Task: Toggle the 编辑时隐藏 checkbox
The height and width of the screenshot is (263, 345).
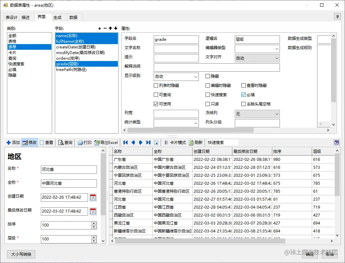Action: [x=208, y=86]
